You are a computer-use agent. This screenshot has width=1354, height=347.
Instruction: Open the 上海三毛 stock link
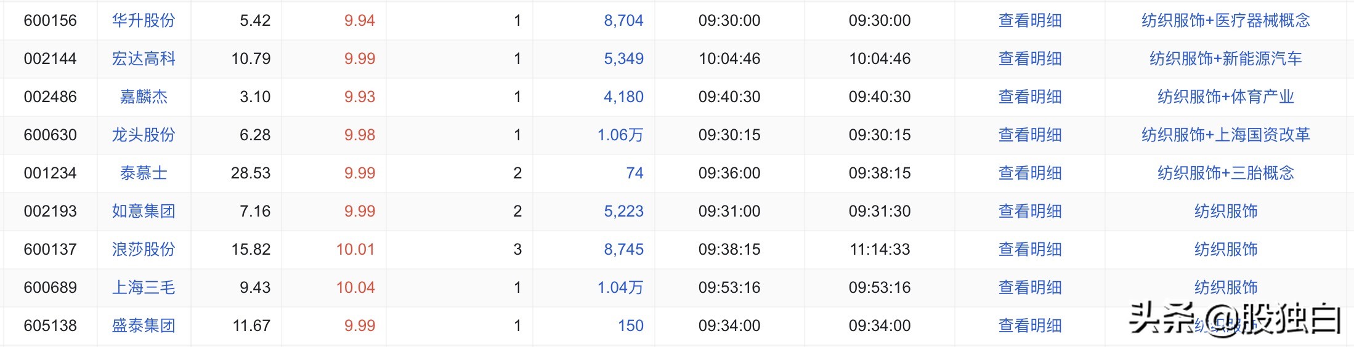[144, 287]
